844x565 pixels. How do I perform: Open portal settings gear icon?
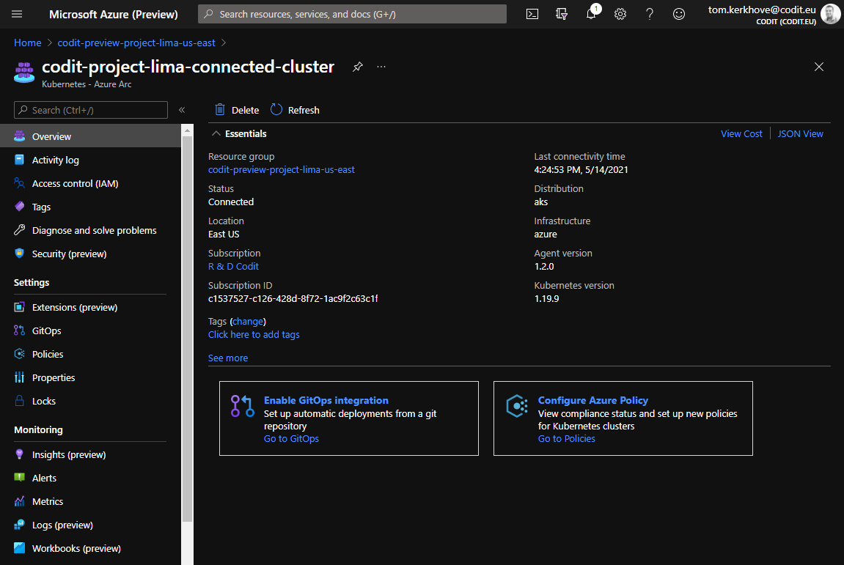pos(620,14)
